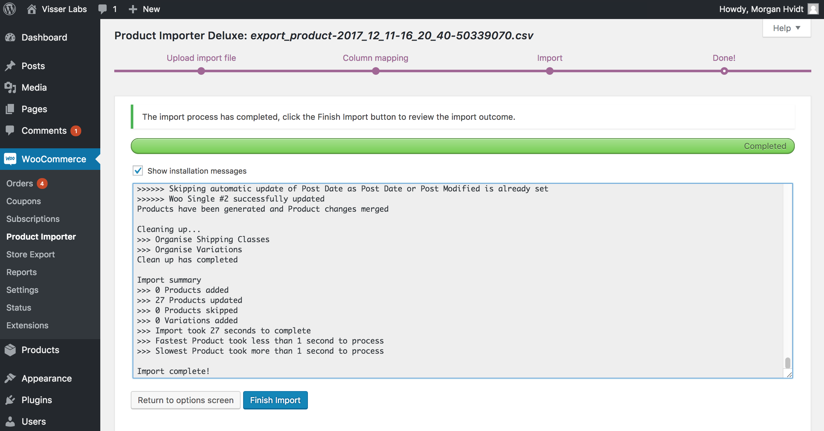
Task: Click the Appearance paintbrush icon
Action: [10, 378]
